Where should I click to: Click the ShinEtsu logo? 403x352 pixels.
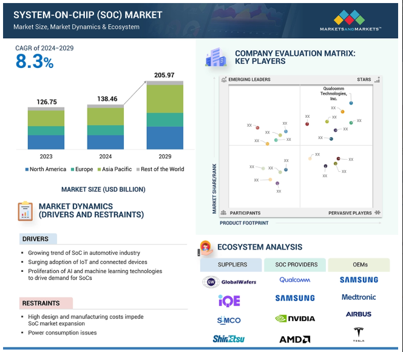229,339
